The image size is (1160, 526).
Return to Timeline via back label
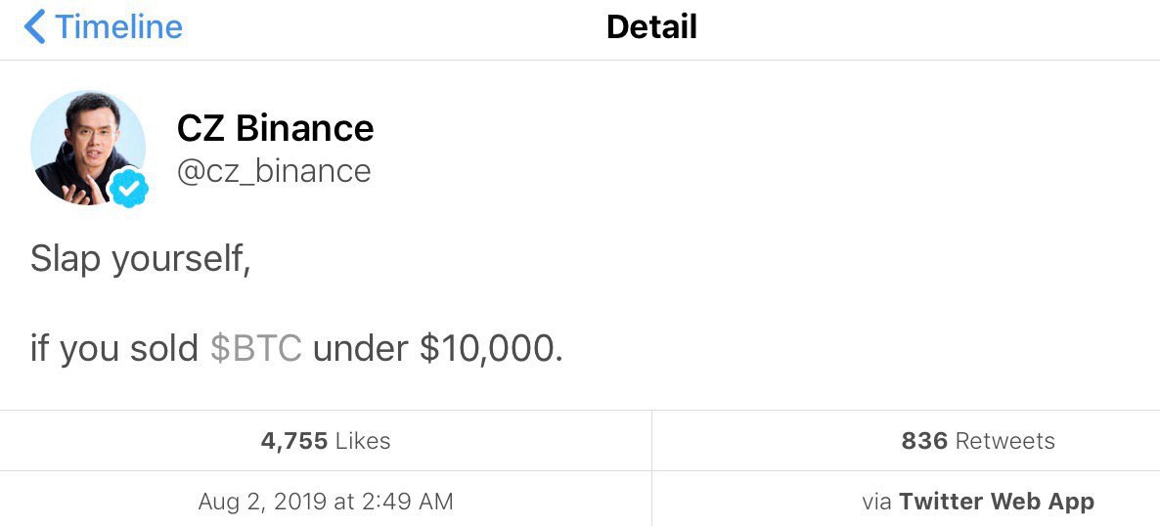(118, 26)
